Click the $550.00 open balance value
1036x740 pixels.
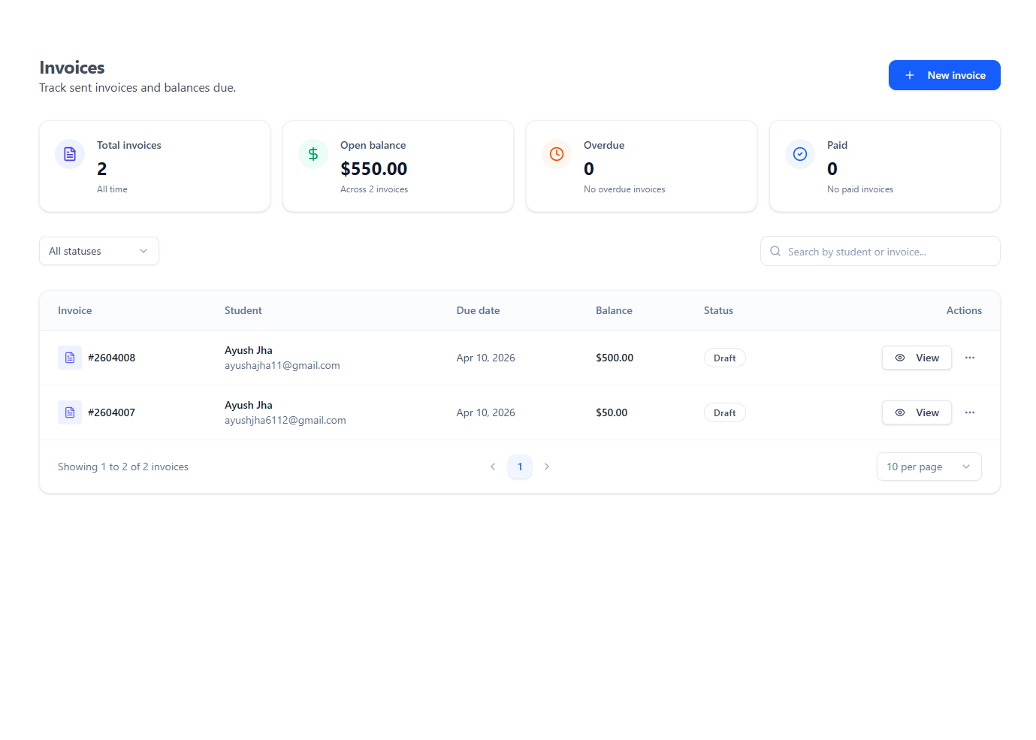click(374, 169)
